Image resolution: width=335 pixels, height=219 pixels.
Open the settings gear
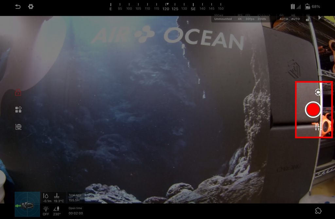[x=31, y=7]
